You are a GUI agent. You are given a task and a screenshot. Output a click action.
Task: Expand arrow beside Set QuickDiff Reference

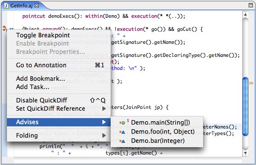[104, 109]
